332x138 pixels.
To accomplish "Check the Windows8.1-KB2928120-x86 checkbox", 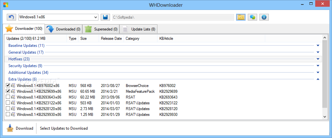I will point(8,108).
